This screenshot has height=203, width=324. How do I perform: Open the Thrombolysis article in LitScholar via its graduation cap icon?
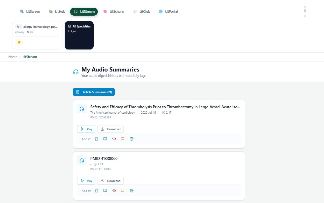[114, 139]
